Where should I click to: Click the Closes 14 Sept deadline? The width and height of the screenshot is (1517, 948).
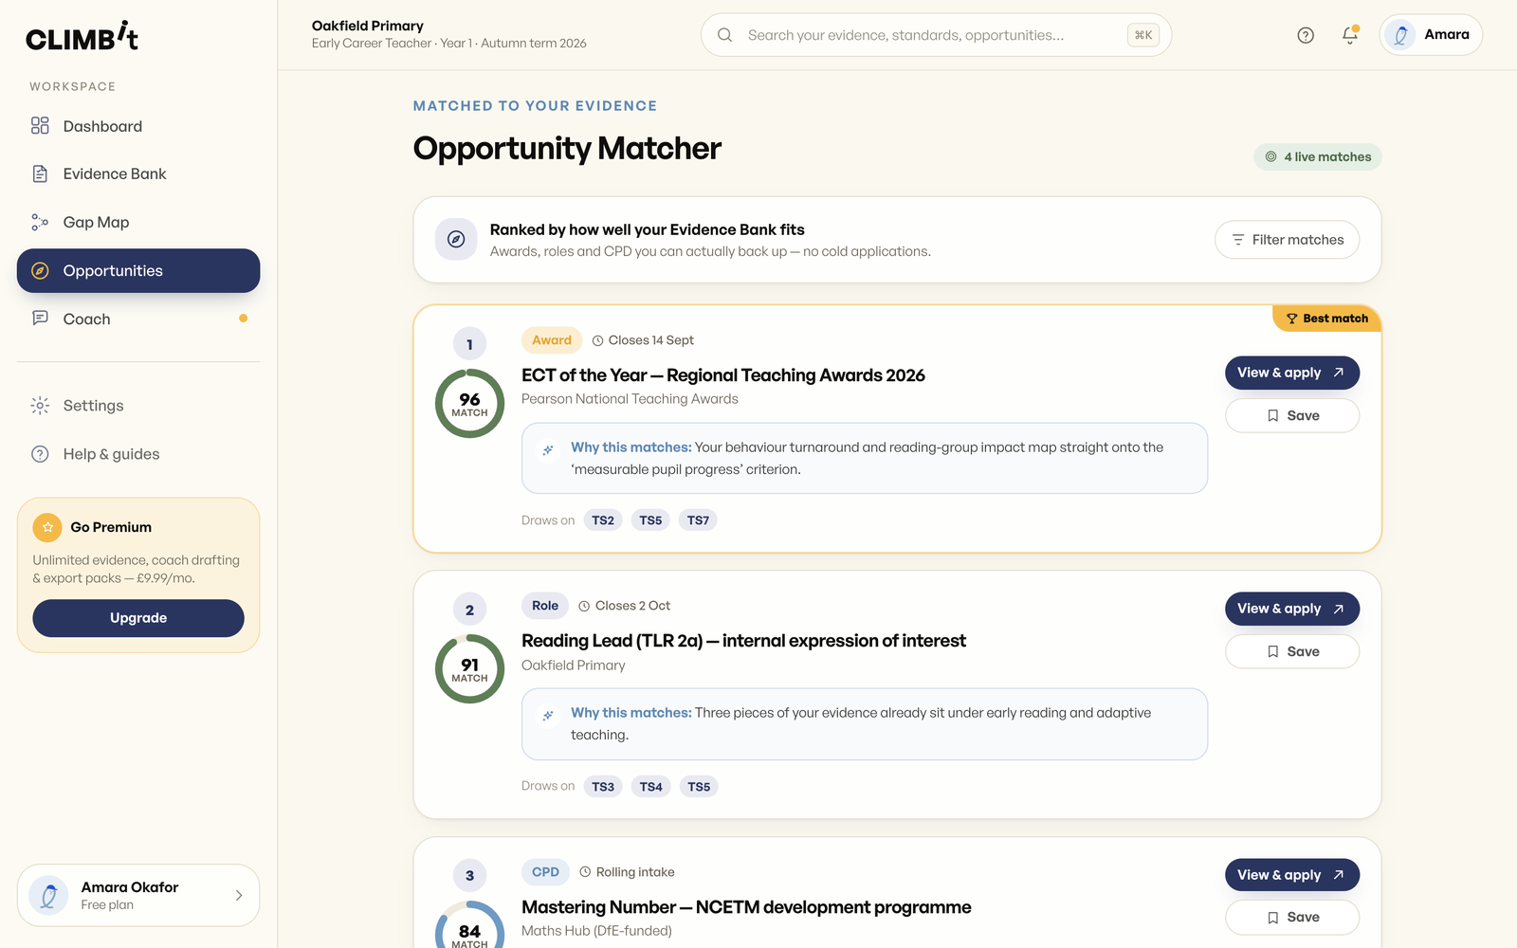pyautogui.click(x=643, y=340)
